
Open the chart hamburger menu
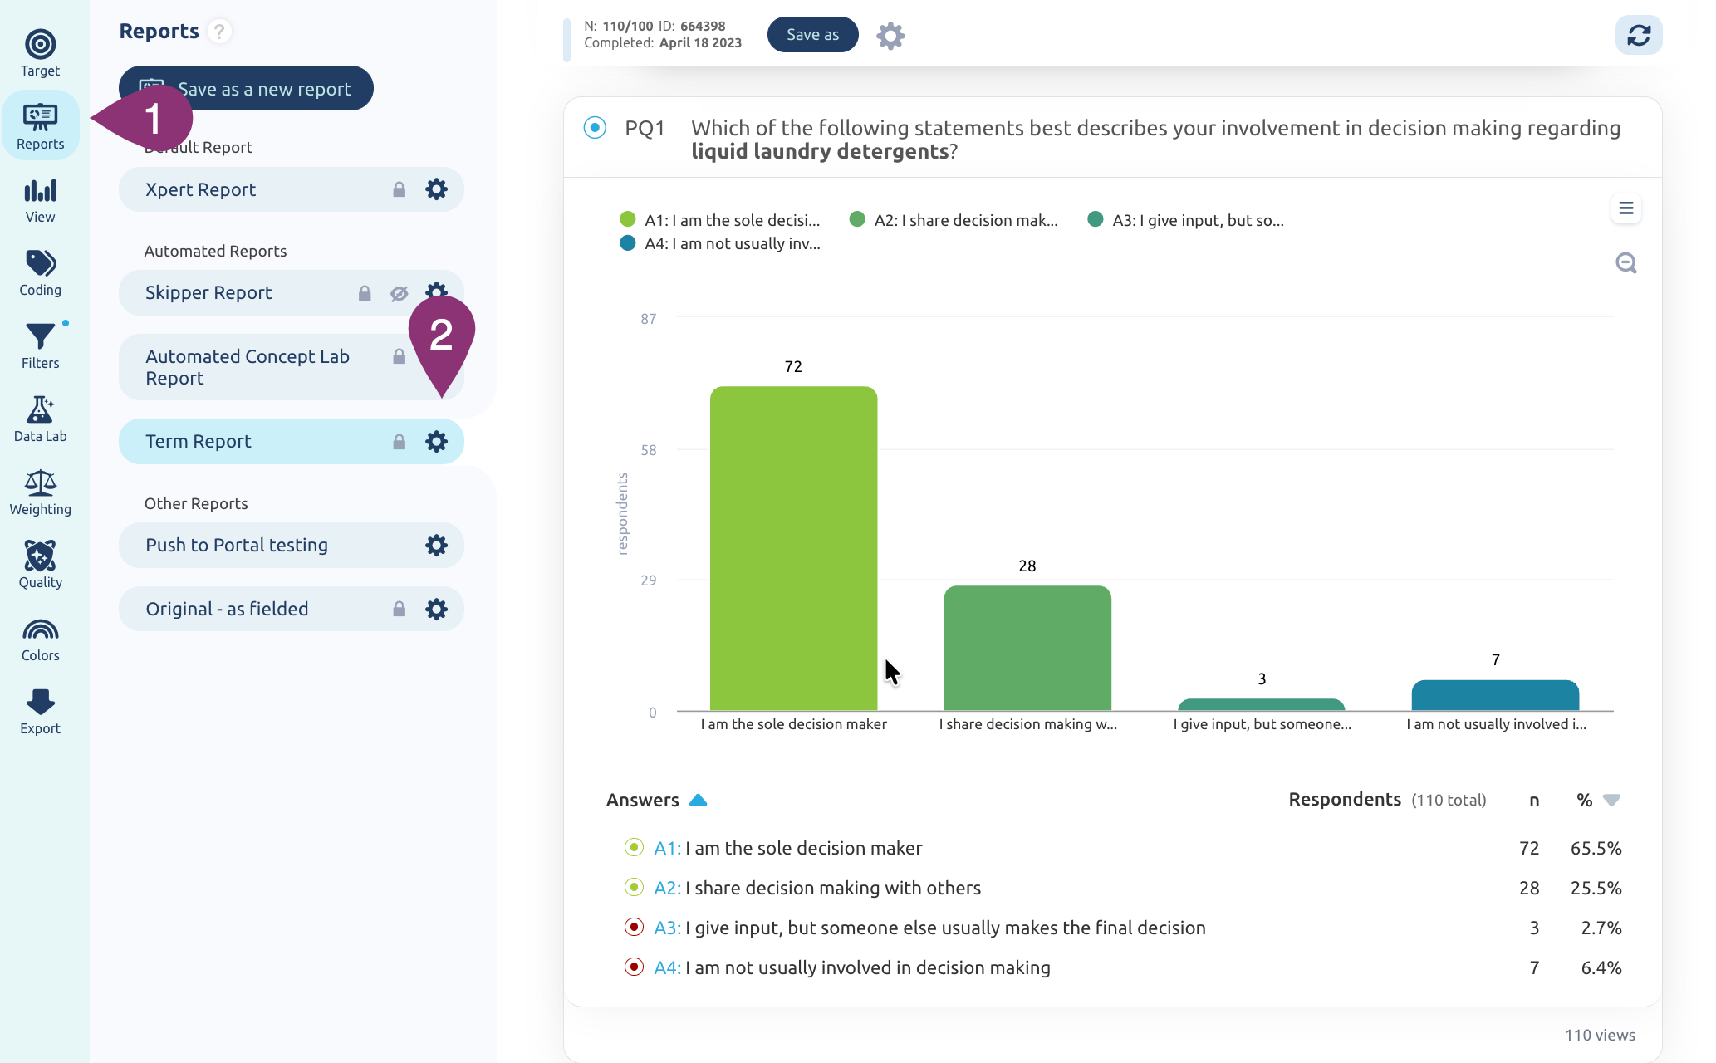point(1626,208)
